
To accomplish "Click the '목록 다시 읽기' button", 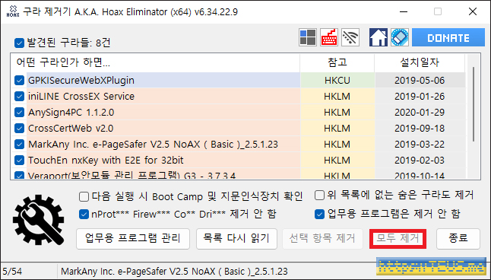I will point(236,239).
